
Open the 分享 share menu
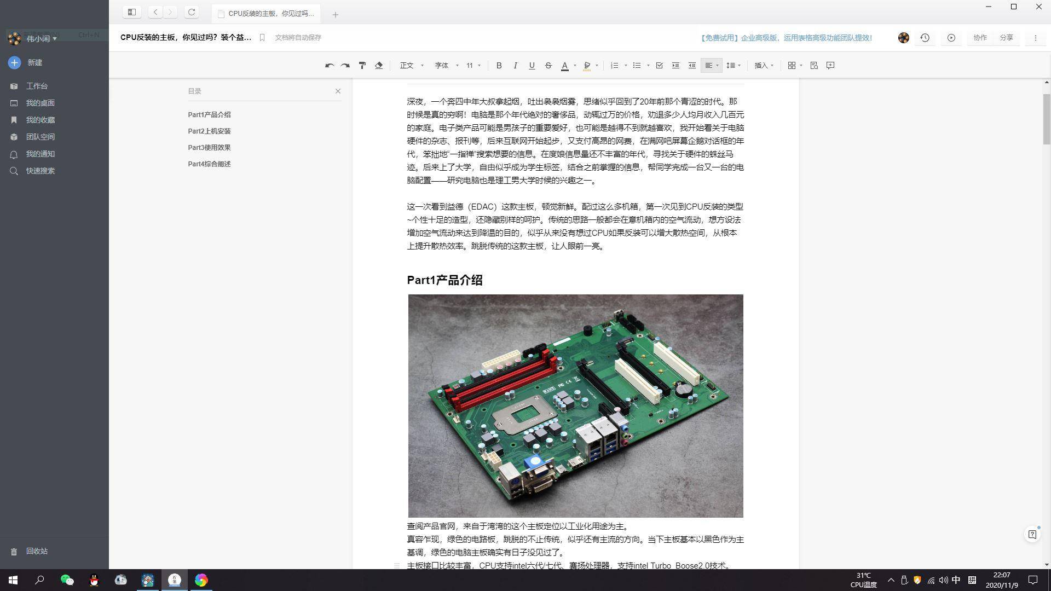(1007, 38)
